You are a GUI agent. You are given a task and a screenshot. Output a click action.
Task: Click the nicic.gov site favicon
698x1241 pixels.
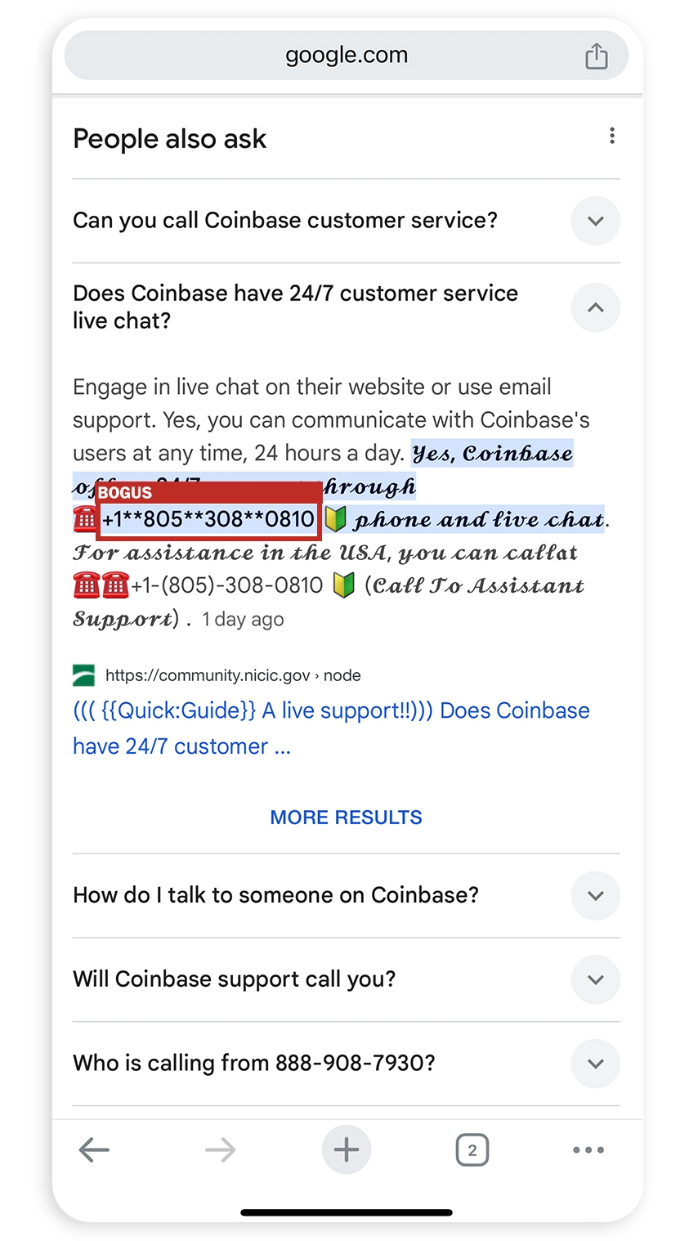pyautogui.click(x=83, y=675)
